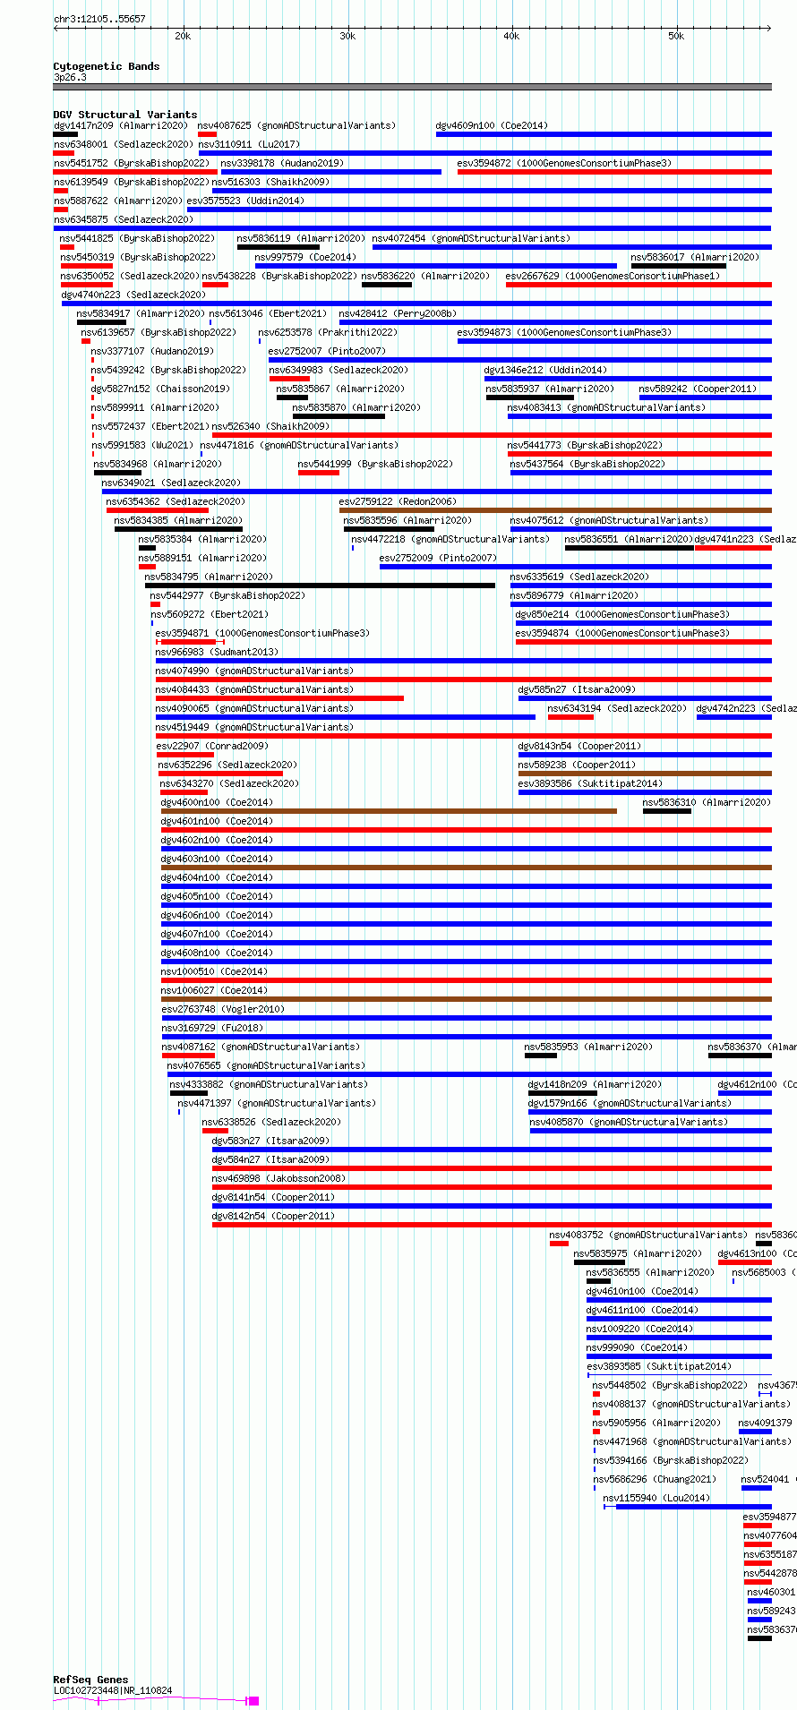The image size is (797, 1710).
Task: Click the gray 3p26.3 cytogenetic band bar
Action: [413, 87]
